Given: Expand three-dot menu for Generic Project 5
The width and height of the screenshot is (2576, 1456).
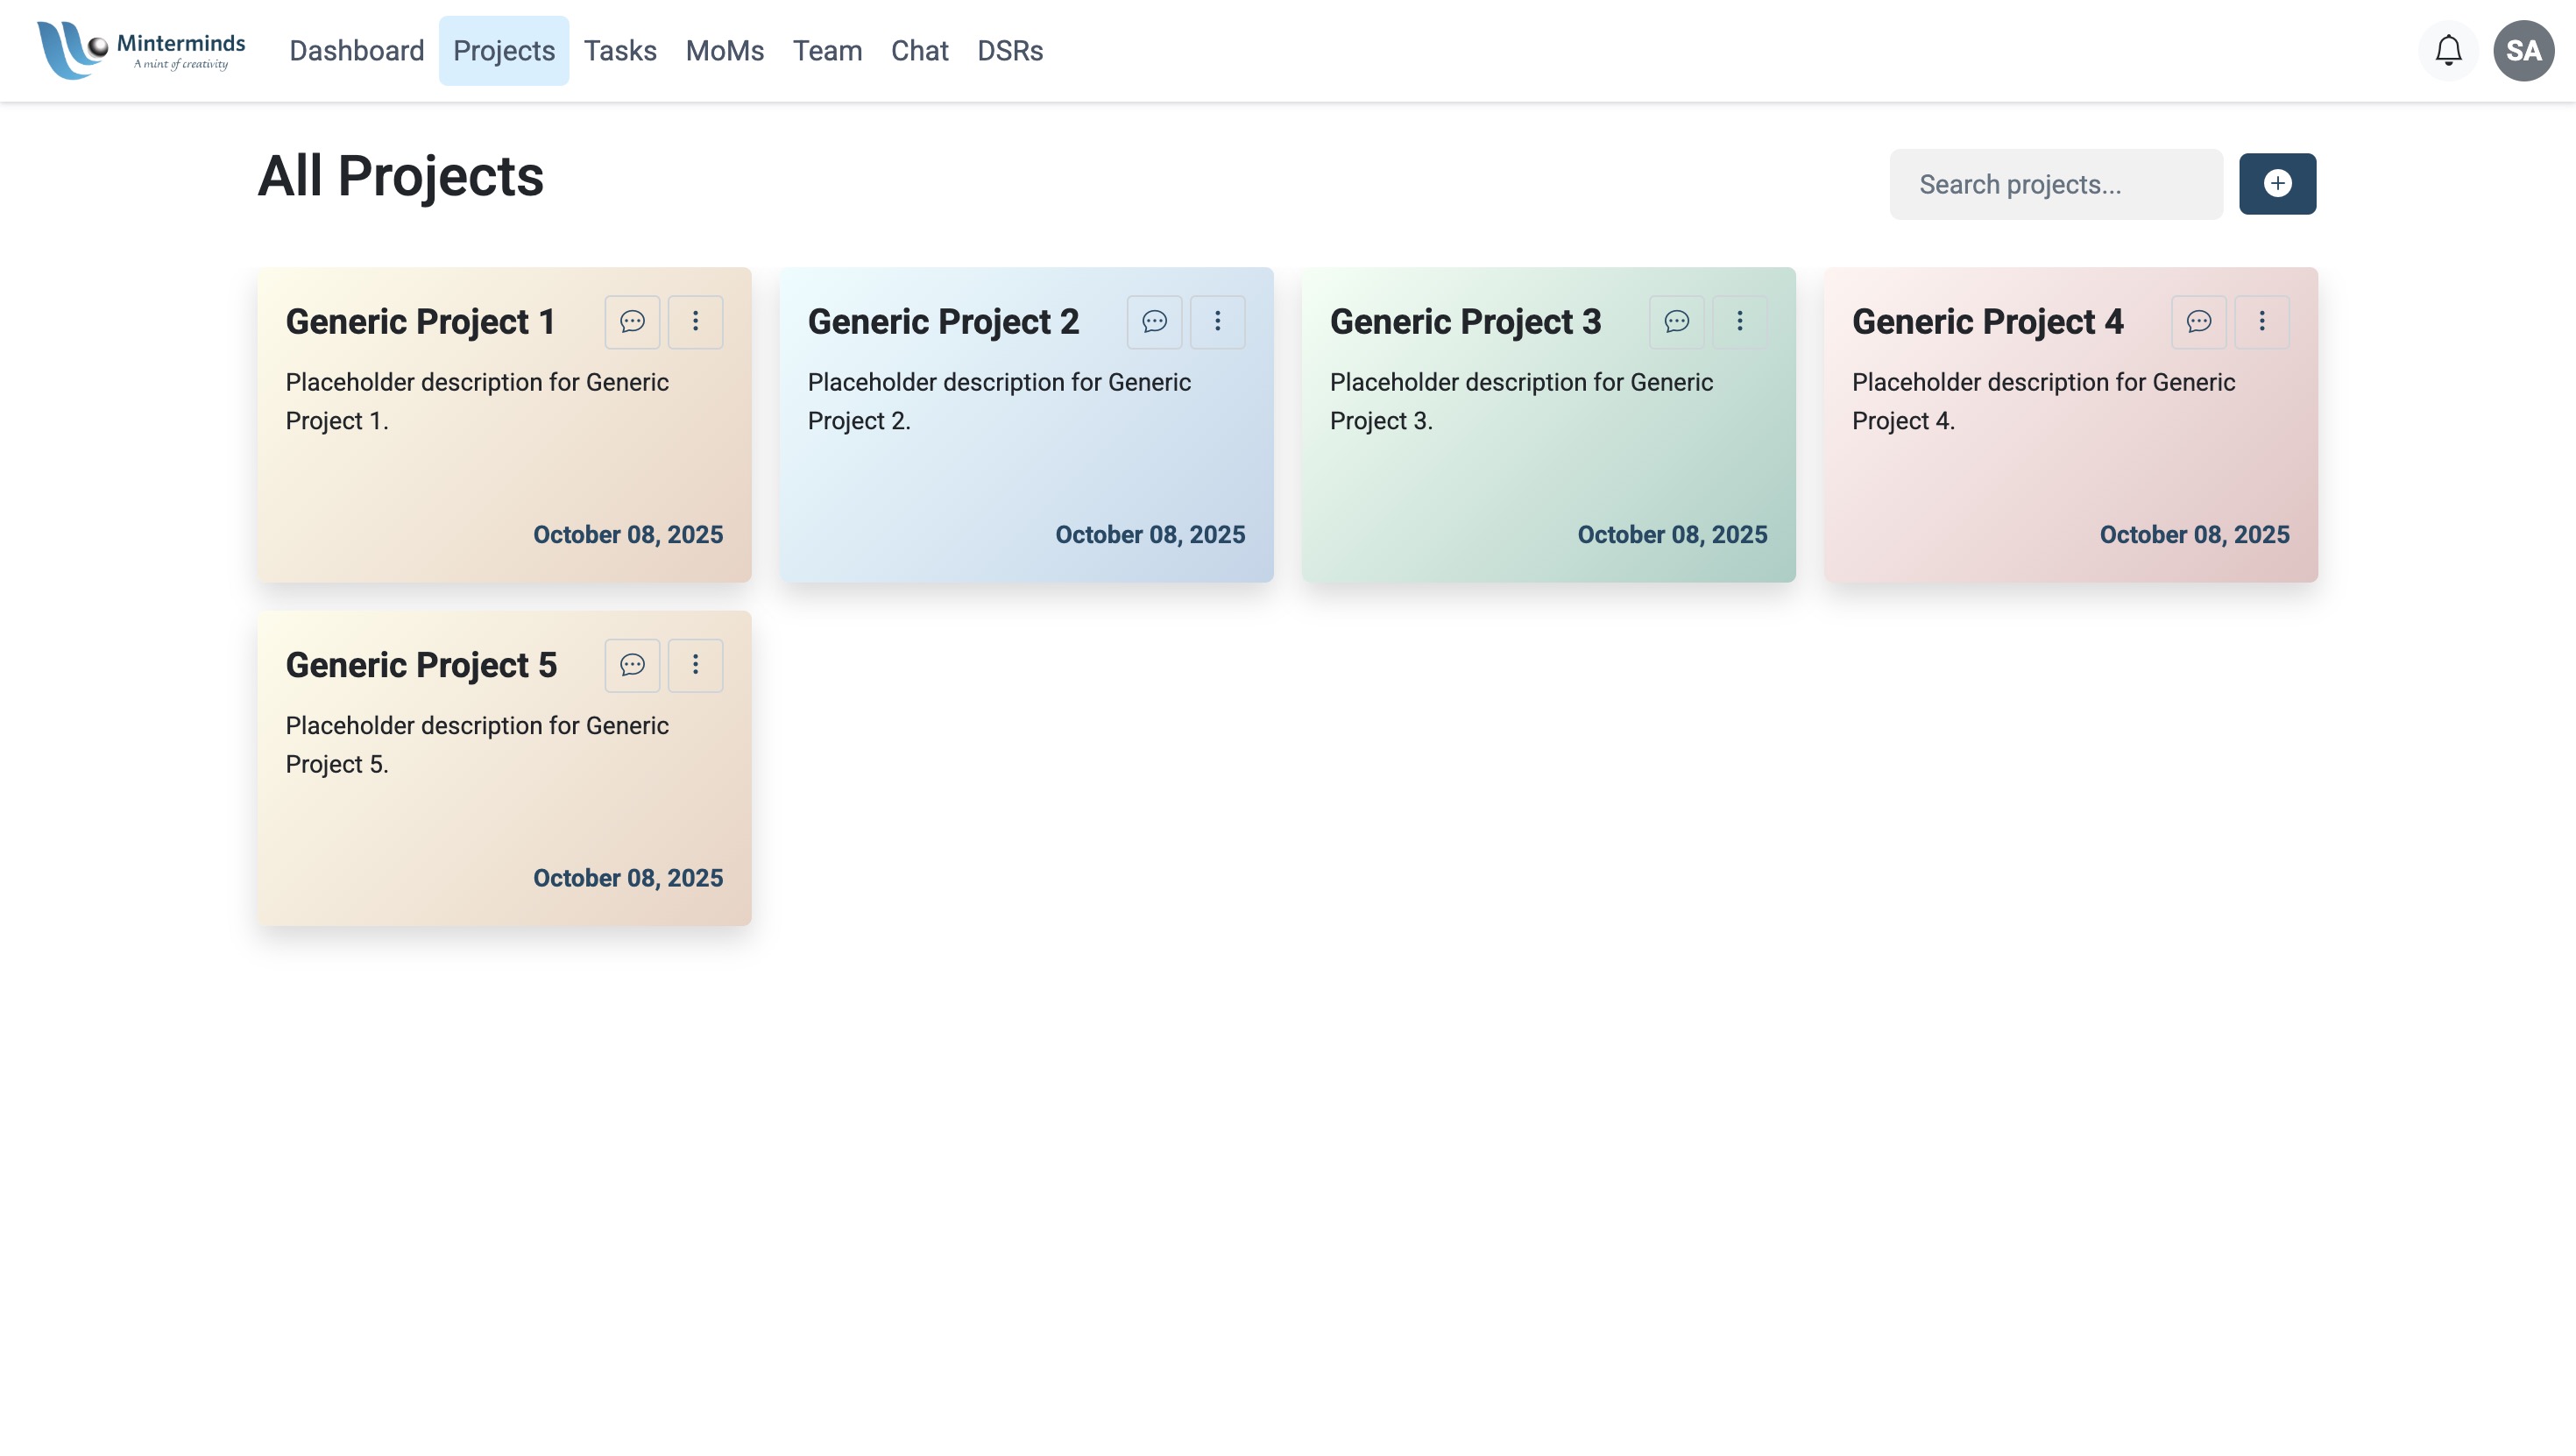Looking at the screenshot, I should 695,665.
